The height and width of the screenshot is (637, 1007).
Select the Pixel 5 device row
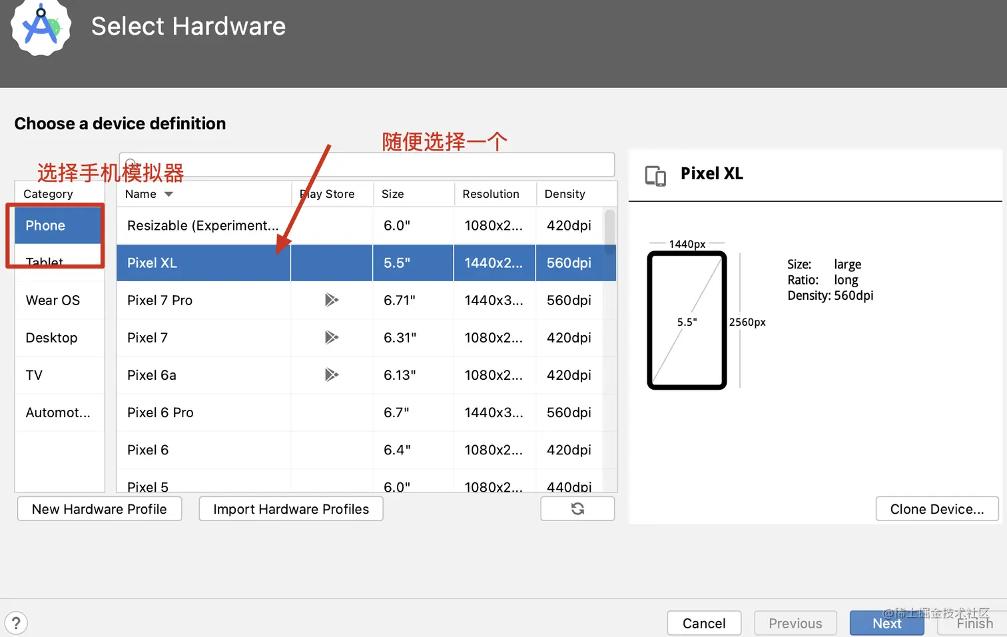pos(366,481)
